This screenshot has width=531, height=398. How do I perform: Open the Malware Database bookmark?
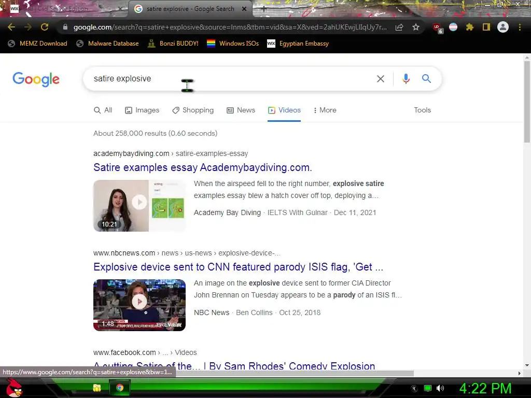click(x=108, y=44)
